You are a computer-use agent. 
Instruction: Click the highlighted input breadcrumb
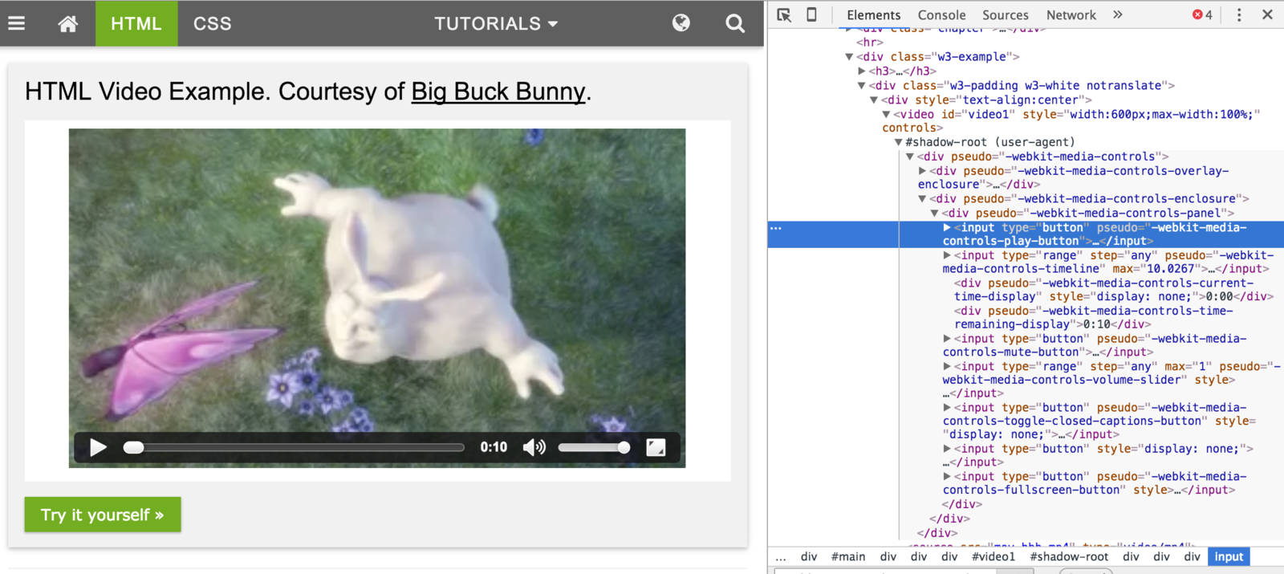click(x=1229, y=556)
